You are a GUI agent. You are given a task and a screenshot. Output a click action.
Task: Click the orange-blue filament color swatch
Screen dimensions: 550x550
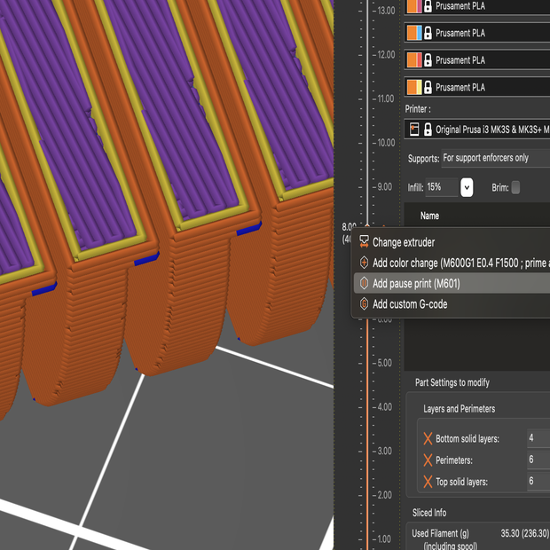413,33
